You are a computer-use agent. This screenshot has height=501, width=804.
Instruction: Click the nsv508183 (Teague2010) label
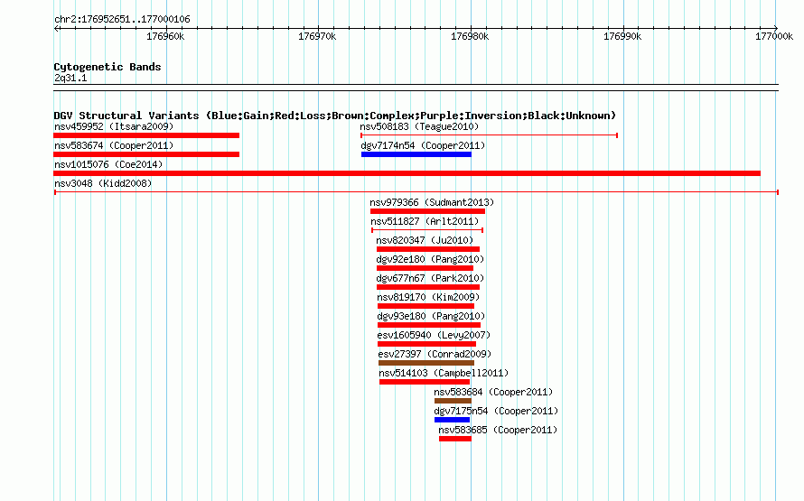419,126
